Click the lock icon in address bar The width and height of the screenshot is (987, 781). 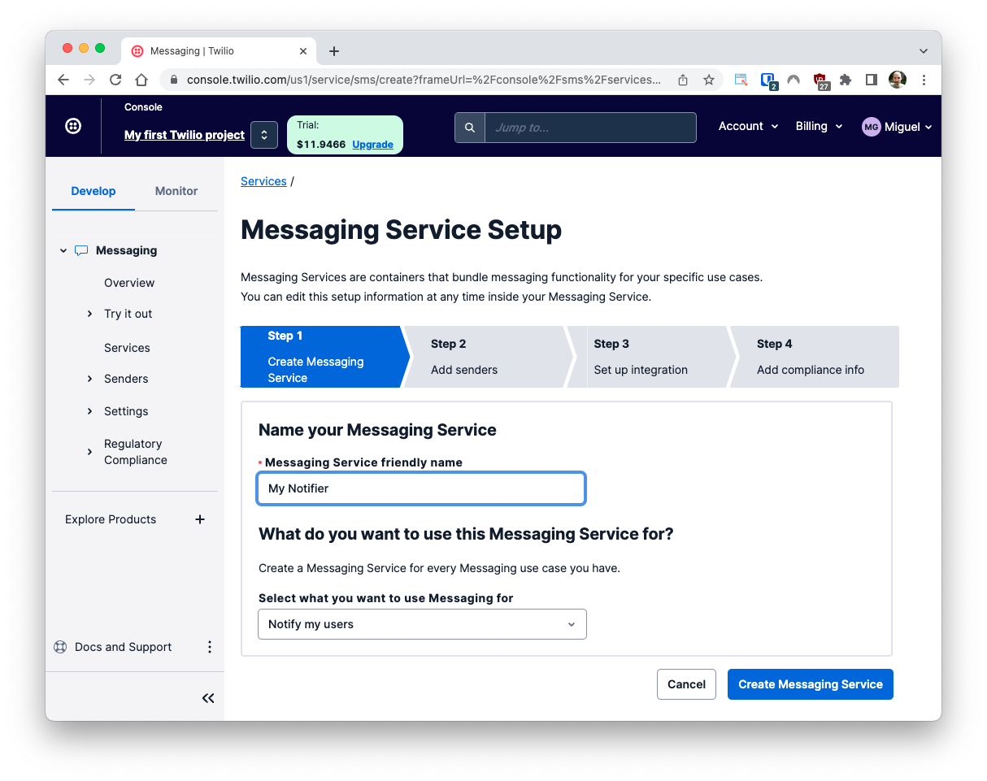point(173,80)
